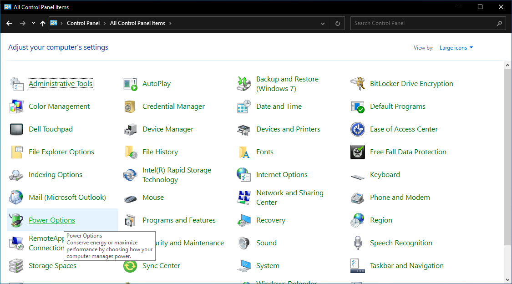The width and height of the screenshot is (512, 284).
Task: Click the Network and Sharing Center icon
Action: pos(244,198)
